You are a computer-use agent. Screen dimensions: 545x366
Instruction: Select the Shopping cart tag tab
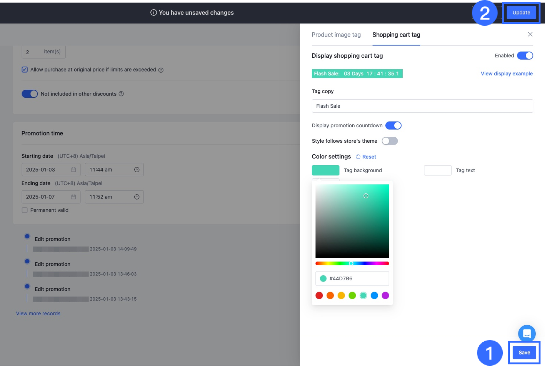coord(396,35)
